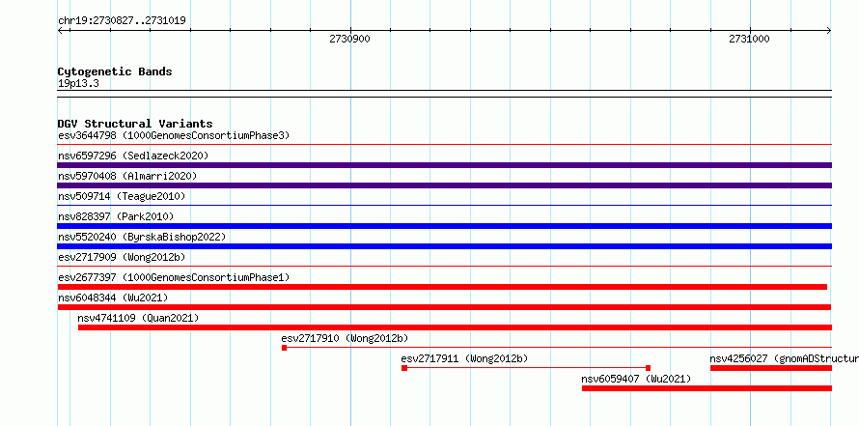Select the Cytogenetic Bands track title
The height and width of the screenshot is (426, 859).
click(x=115, y=71)
